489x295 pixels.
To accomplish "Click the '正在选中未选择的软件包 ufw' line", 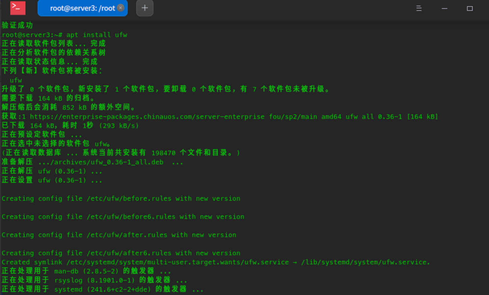I will pyautogui.click(x=56, y=143).
